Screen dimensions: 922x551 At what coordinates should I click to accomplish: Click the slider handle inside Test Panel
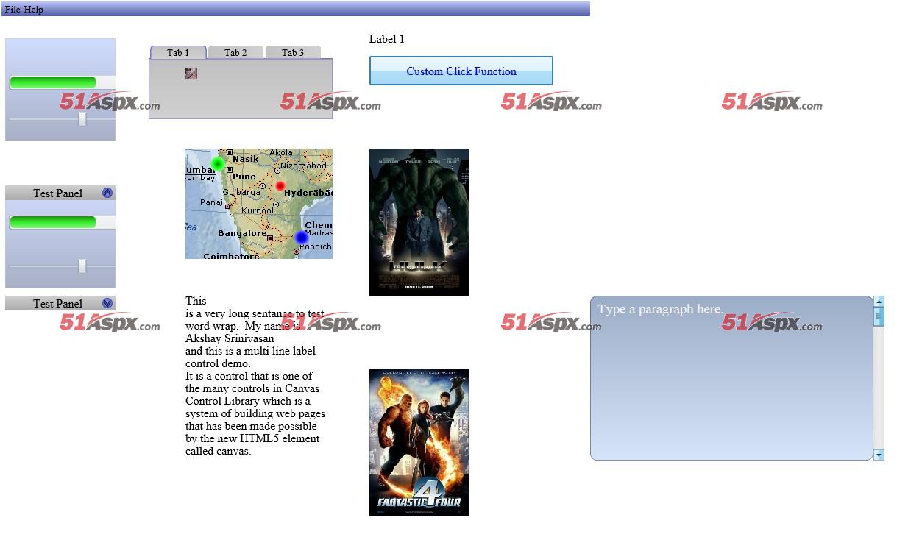pyautogui.click(x=82, y=266)
